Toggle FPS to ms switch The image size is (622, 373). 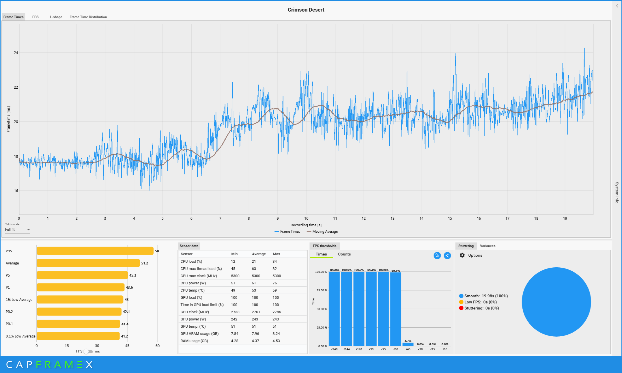(x=88, y=351)
